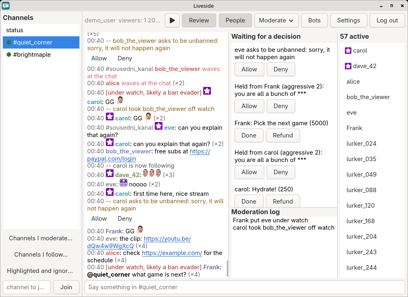This screenshot has height=297, width=408.
Task: Open the Channels I follow list
Action: click(41, 255)
